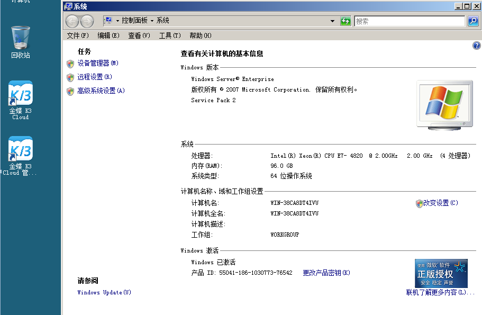Viewport: 482px width, 315px height.
Task: Click the 64 位操作系统 value
Action: (291, 176)
